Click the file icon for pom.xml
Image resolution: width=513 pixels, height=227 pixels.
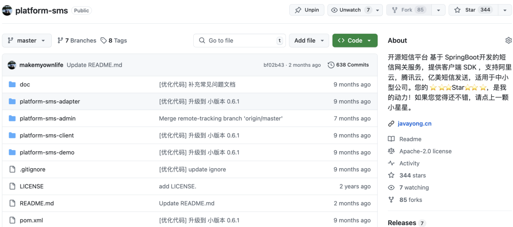[12, 220]
